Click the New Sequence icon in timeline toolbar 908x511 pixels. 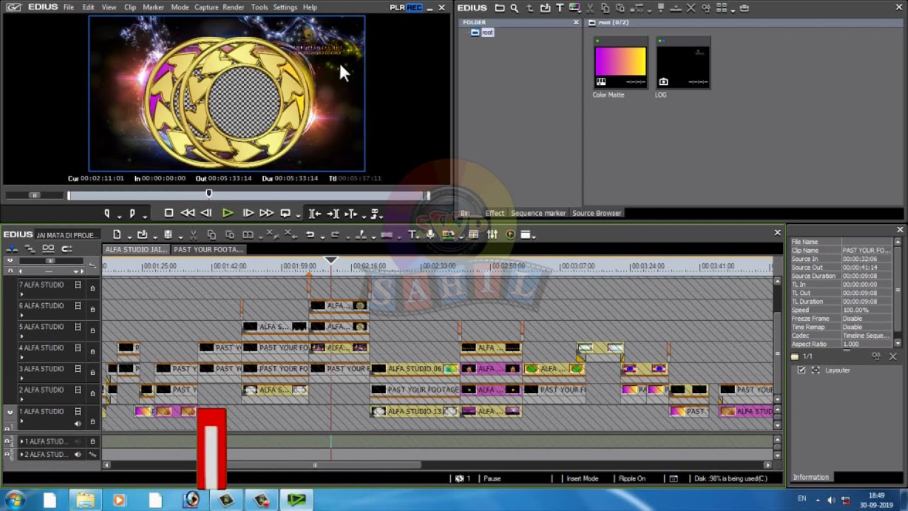(117, 234)
